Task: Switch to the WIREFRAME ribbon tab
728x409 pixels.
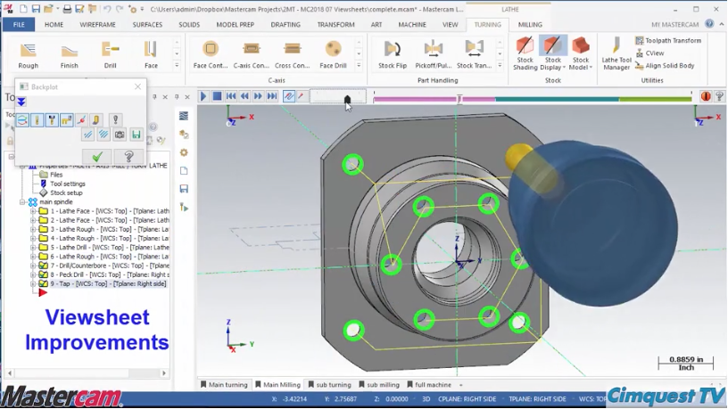Action: tap(97, 25)
